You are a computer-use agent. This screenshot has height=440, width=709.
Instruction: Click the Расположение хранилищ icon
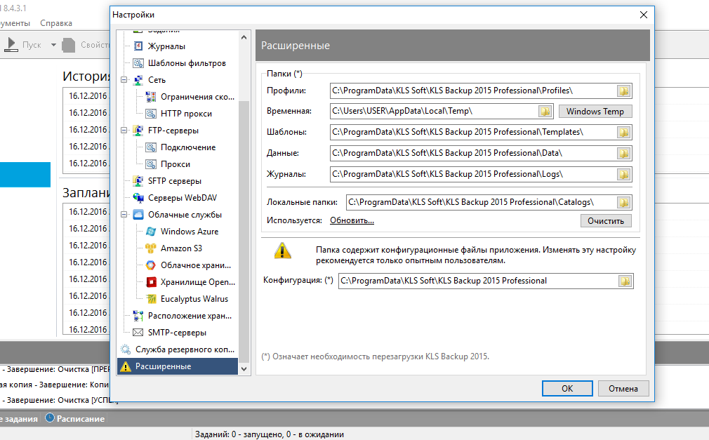(138, 316)
